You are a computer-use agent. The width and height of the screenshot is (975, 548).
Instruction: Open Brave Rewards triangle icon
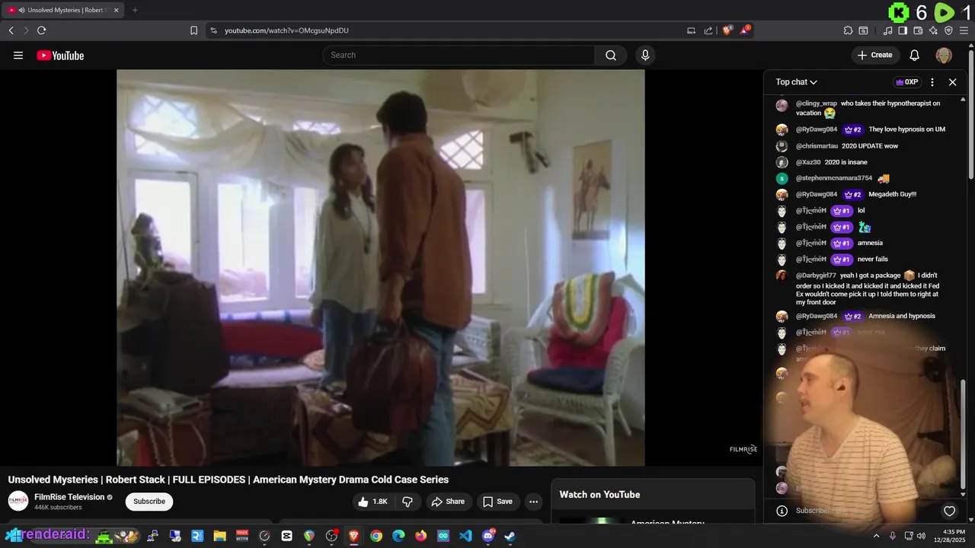pyautogui.click(x=746, y=30)
